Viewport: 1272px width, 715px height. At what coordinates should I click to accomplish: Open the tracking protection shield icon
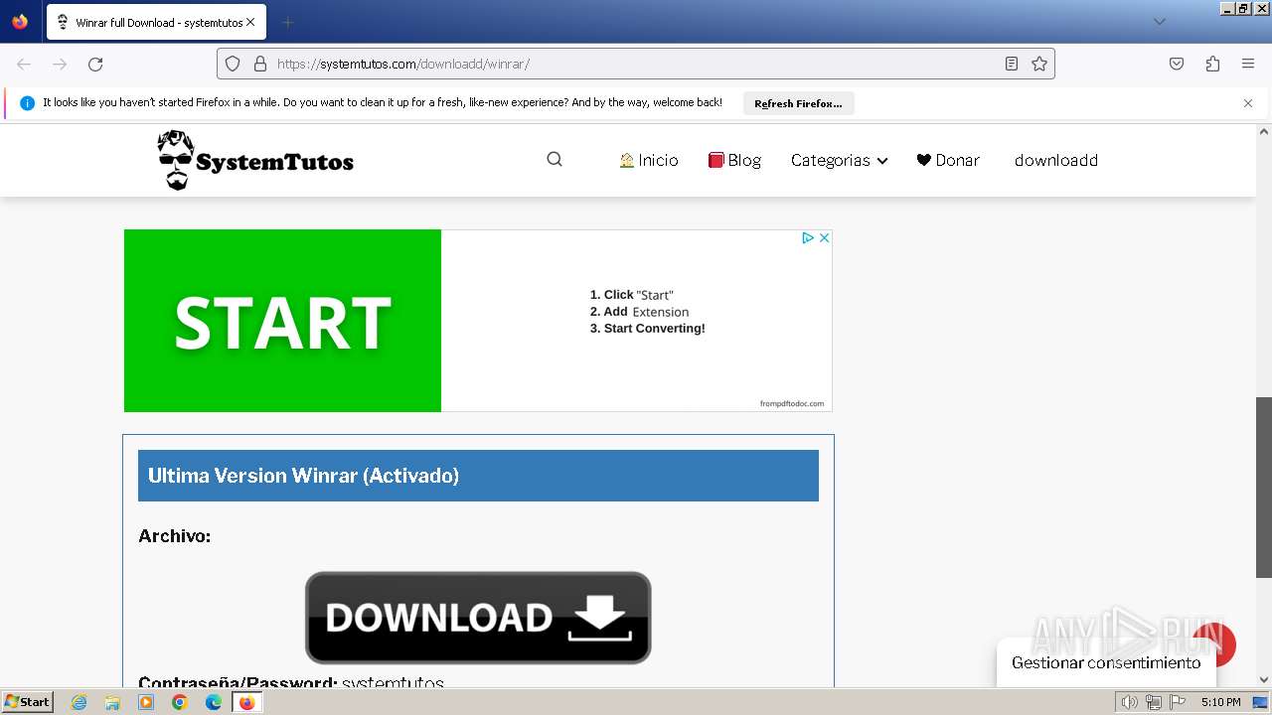pos(233,64)
